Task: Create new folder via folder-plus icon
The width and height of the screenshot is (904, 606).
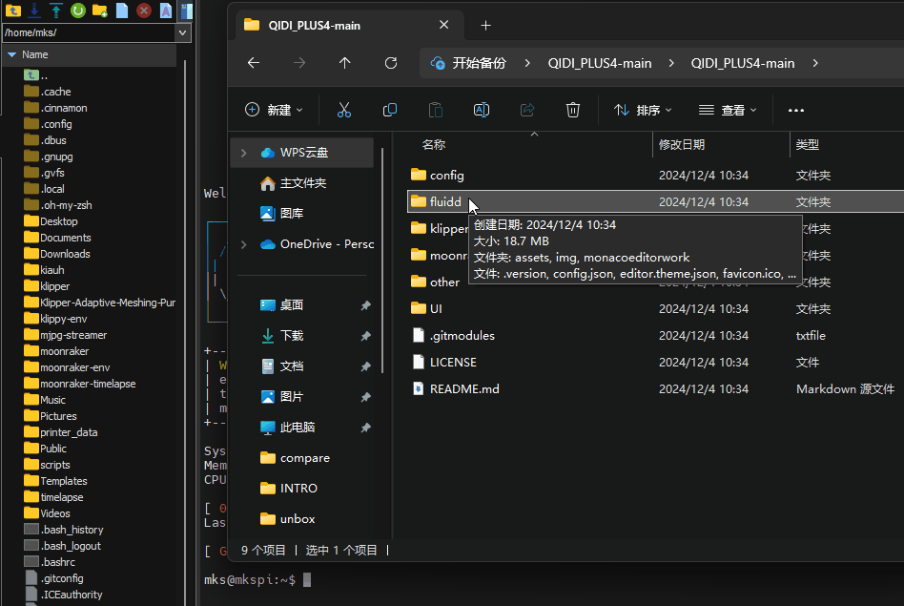Action: coord(100,10)
